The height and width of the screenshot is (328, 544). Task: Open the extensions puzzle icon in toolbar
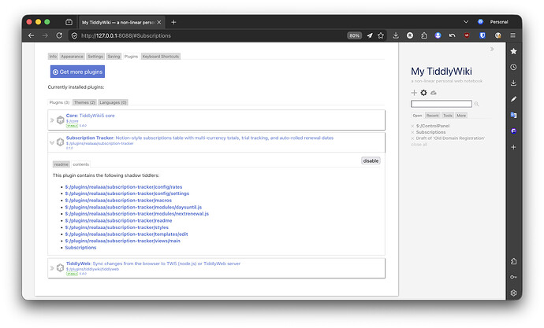tap(424, 35)
